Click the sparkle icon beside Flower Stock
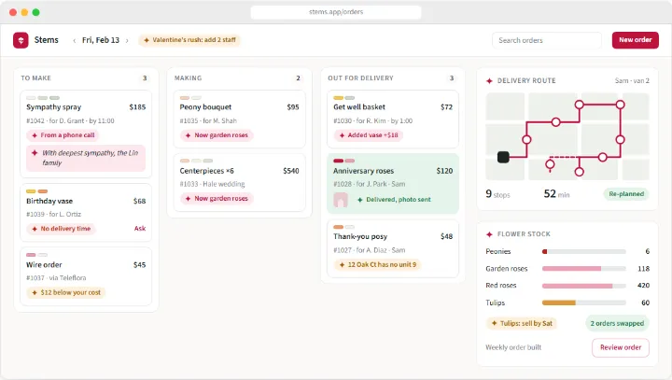Screen dimensions: 672x380 click(489, 234)
